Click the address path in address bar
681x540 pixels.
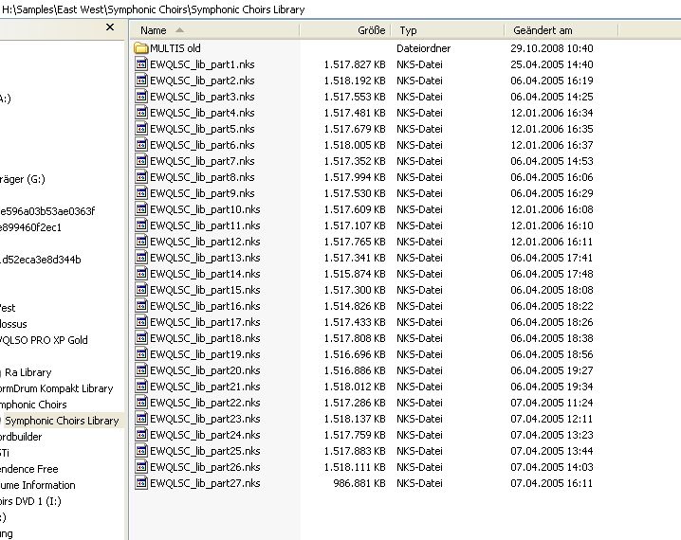coord(154,9)
